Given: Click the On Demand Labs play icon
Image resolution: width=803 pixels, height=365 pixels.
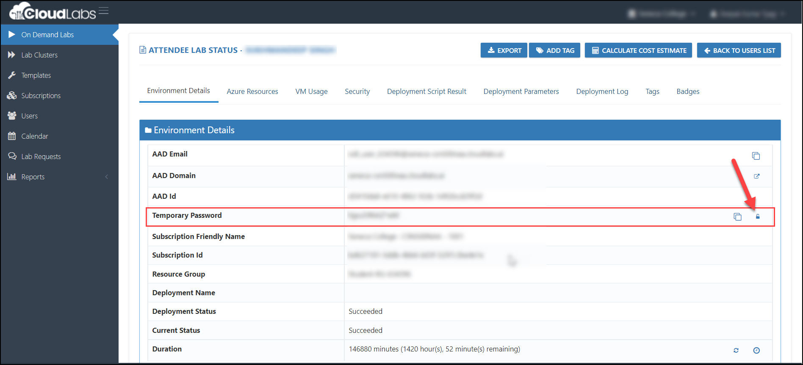Looking at the screenshot, I should coord(12,35).
